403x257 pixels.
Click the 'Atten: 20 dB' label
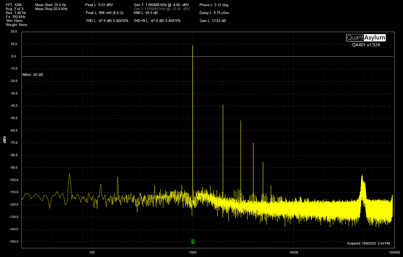pyautogui.click(x=33, y=75)
